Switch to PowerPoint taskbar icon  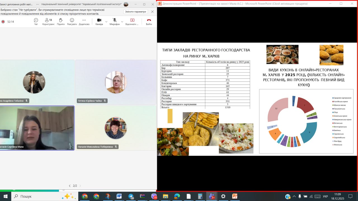point(235,196)
